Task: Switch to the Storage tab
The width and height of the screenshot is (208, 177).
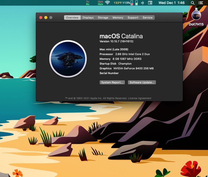Action: [103, 18]
